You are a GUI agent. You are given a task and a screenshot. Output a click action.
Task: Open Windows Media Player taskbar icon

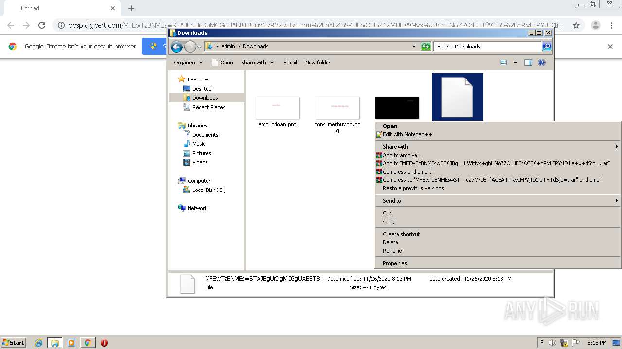[x=71, y=343]
